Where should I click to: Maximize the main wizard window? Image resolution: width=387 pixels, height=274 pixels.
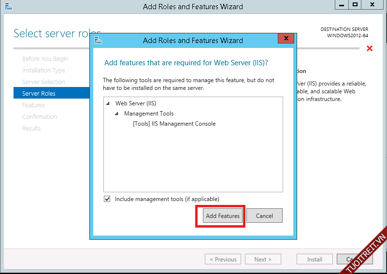pos(355,4)
